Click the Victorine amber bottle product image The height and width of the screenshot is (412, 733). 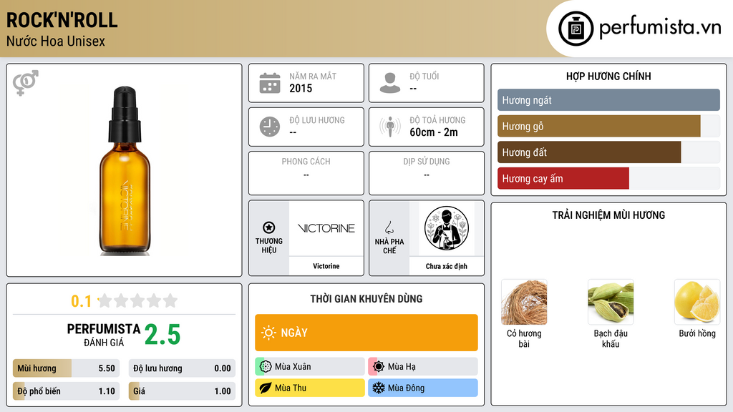(x=125, y=170)
